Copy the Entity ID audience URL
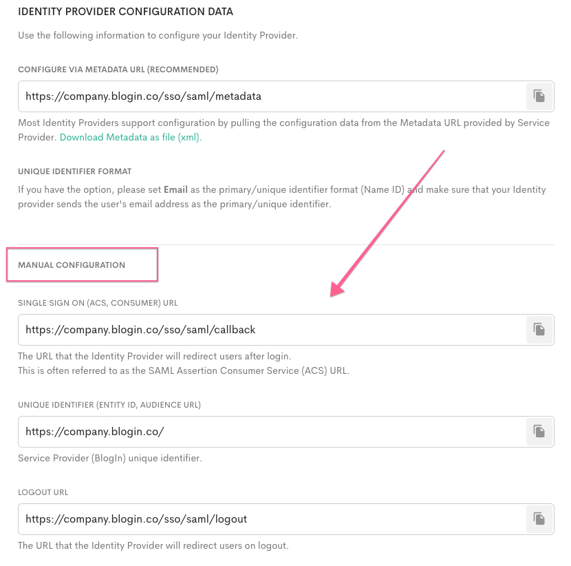 tap(539, 431)
